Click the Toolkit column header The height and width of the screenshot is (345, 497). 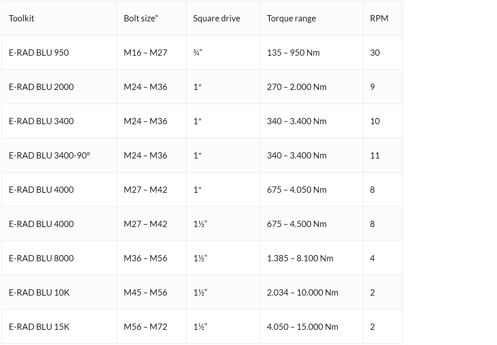pos(21,18)
